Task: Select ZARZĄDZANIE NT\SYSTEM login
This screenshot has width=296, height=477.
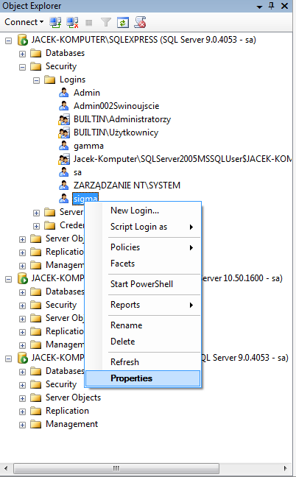Action: [x=127, y=185]
